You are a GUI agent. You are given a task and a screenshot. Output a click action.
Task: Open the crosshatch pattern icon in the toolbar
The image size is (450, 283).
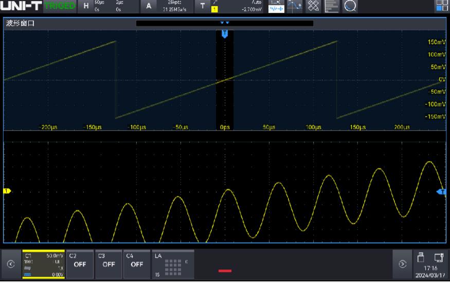tap(313, 6)
